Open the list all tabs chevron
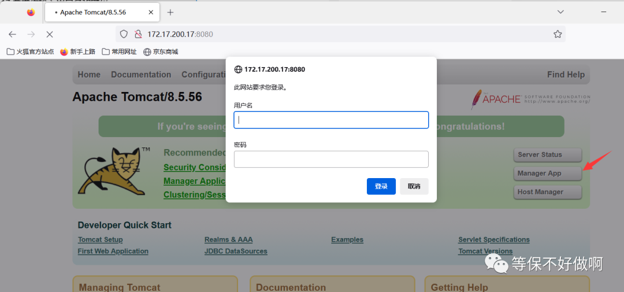This screenshot has width=624, height=292. pos(560,12)
